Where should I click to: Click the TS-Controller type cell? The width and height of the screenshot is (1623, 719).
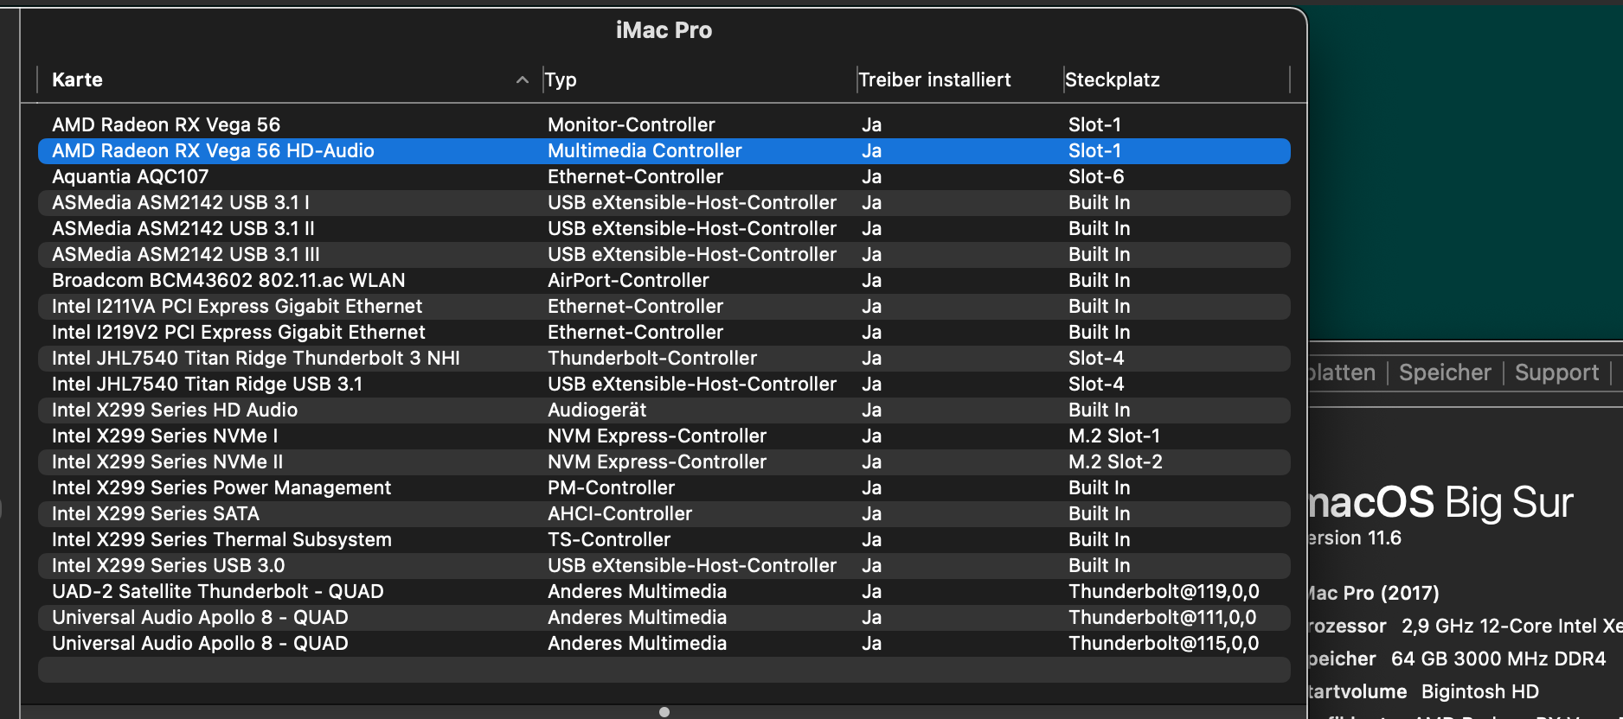click(x=609, y=539)
